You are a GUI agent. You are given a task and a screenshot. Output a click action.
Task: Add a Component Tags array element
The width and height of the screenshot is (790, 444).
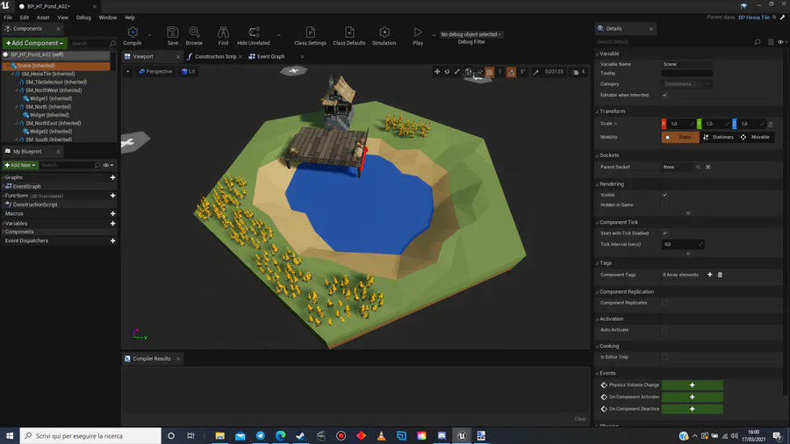click(x=710, y=275)
